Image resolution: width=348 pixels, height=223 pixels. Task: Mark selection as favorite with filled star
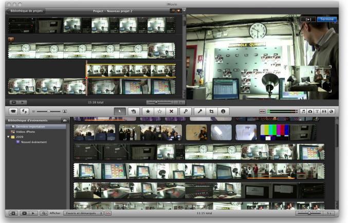coord(148,112)
